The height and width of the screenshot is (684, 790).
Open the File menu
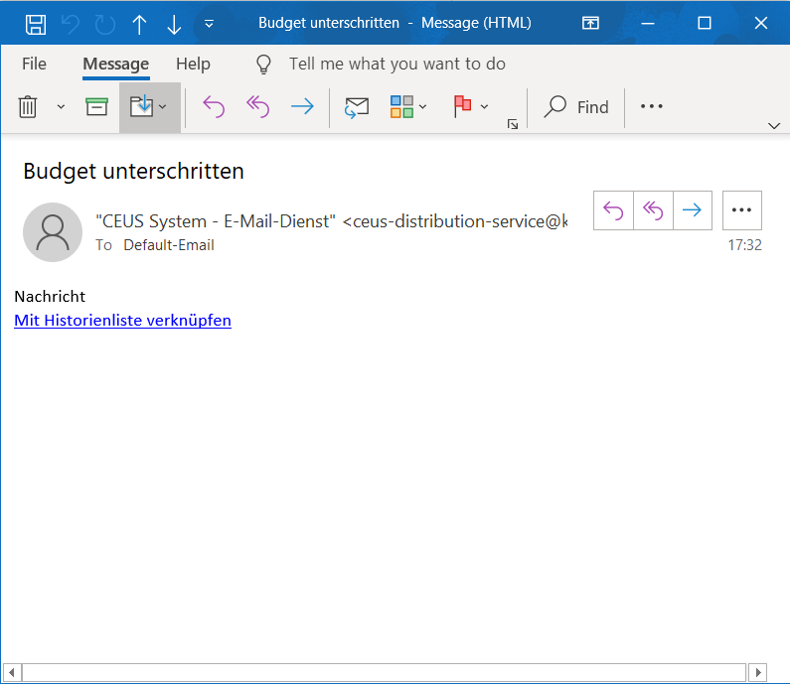tap(34, 64)
